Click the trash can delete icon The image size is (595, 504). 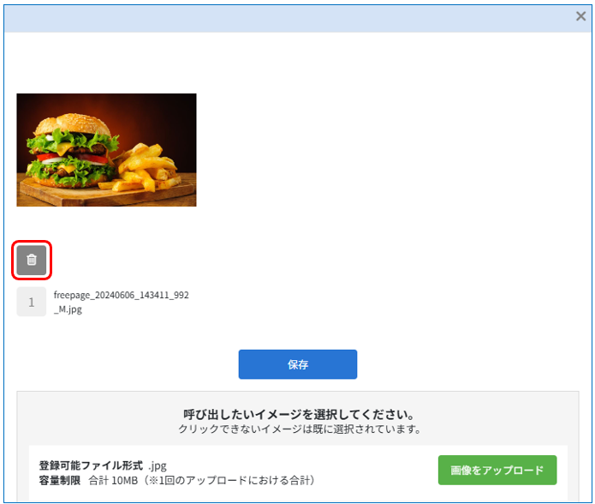32,261
